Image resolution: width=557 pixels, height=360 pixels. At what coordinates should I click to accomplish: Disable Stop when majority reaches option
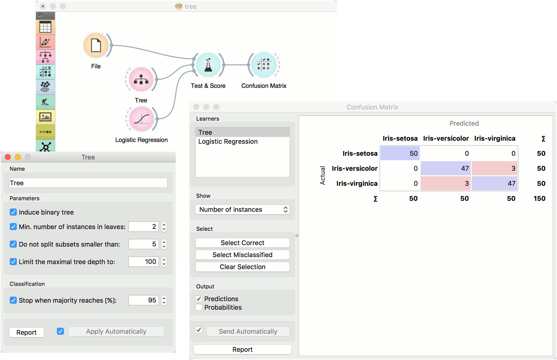tap(13, 300)
